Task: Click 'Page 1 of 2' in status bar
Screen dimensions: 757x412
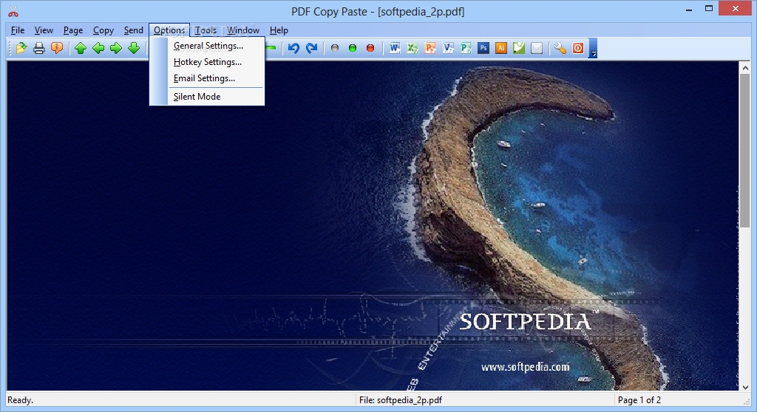Action: pyautogui.click(x=639, y=400)
